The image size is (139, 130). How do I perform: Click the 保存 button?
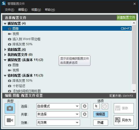coord(124,108)
